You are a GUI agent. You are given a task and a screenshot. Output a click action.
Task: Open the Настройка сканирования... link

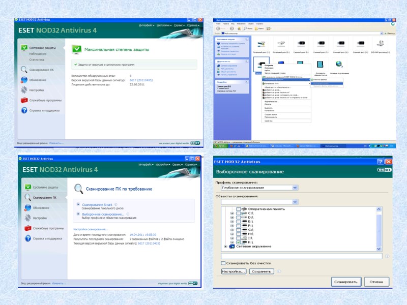pos(91,229)
